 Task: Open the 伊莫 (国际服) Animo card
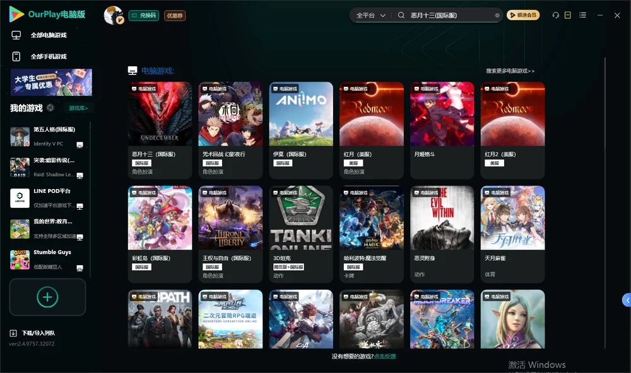pyautogui.click(x=301, y=130)
